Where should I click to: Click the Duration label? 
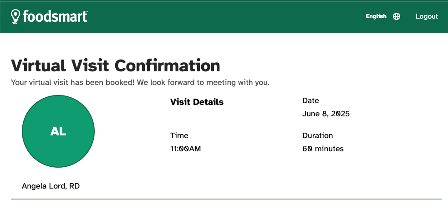click(x=317, y=135)
